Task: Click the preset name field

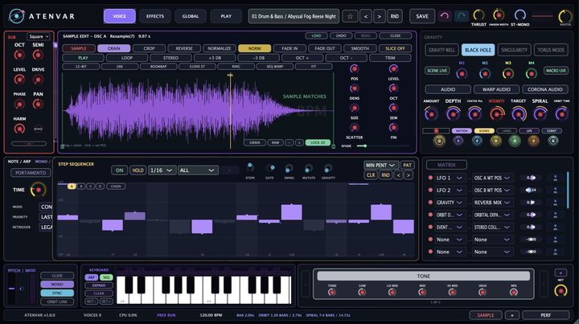Action: (x=294, y=16)
